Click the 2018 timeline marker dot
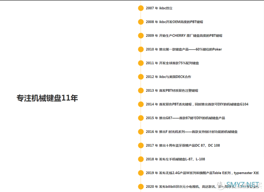Viewport: 264px width, 192px height. 141,159
